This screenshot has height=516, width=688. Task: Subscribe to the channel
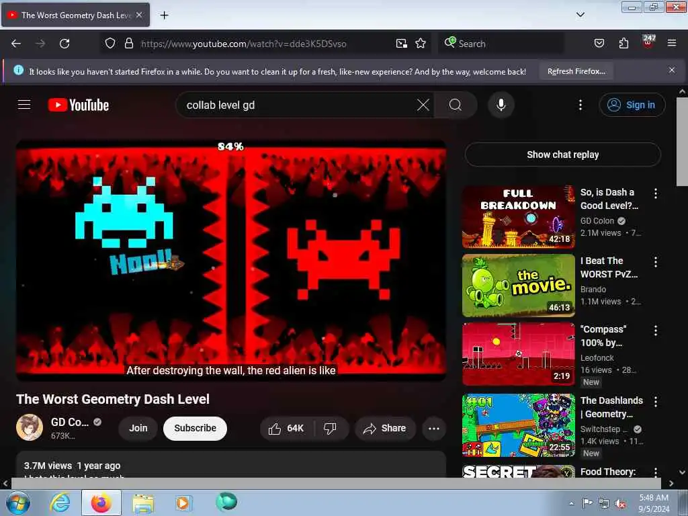pos(195,428)
